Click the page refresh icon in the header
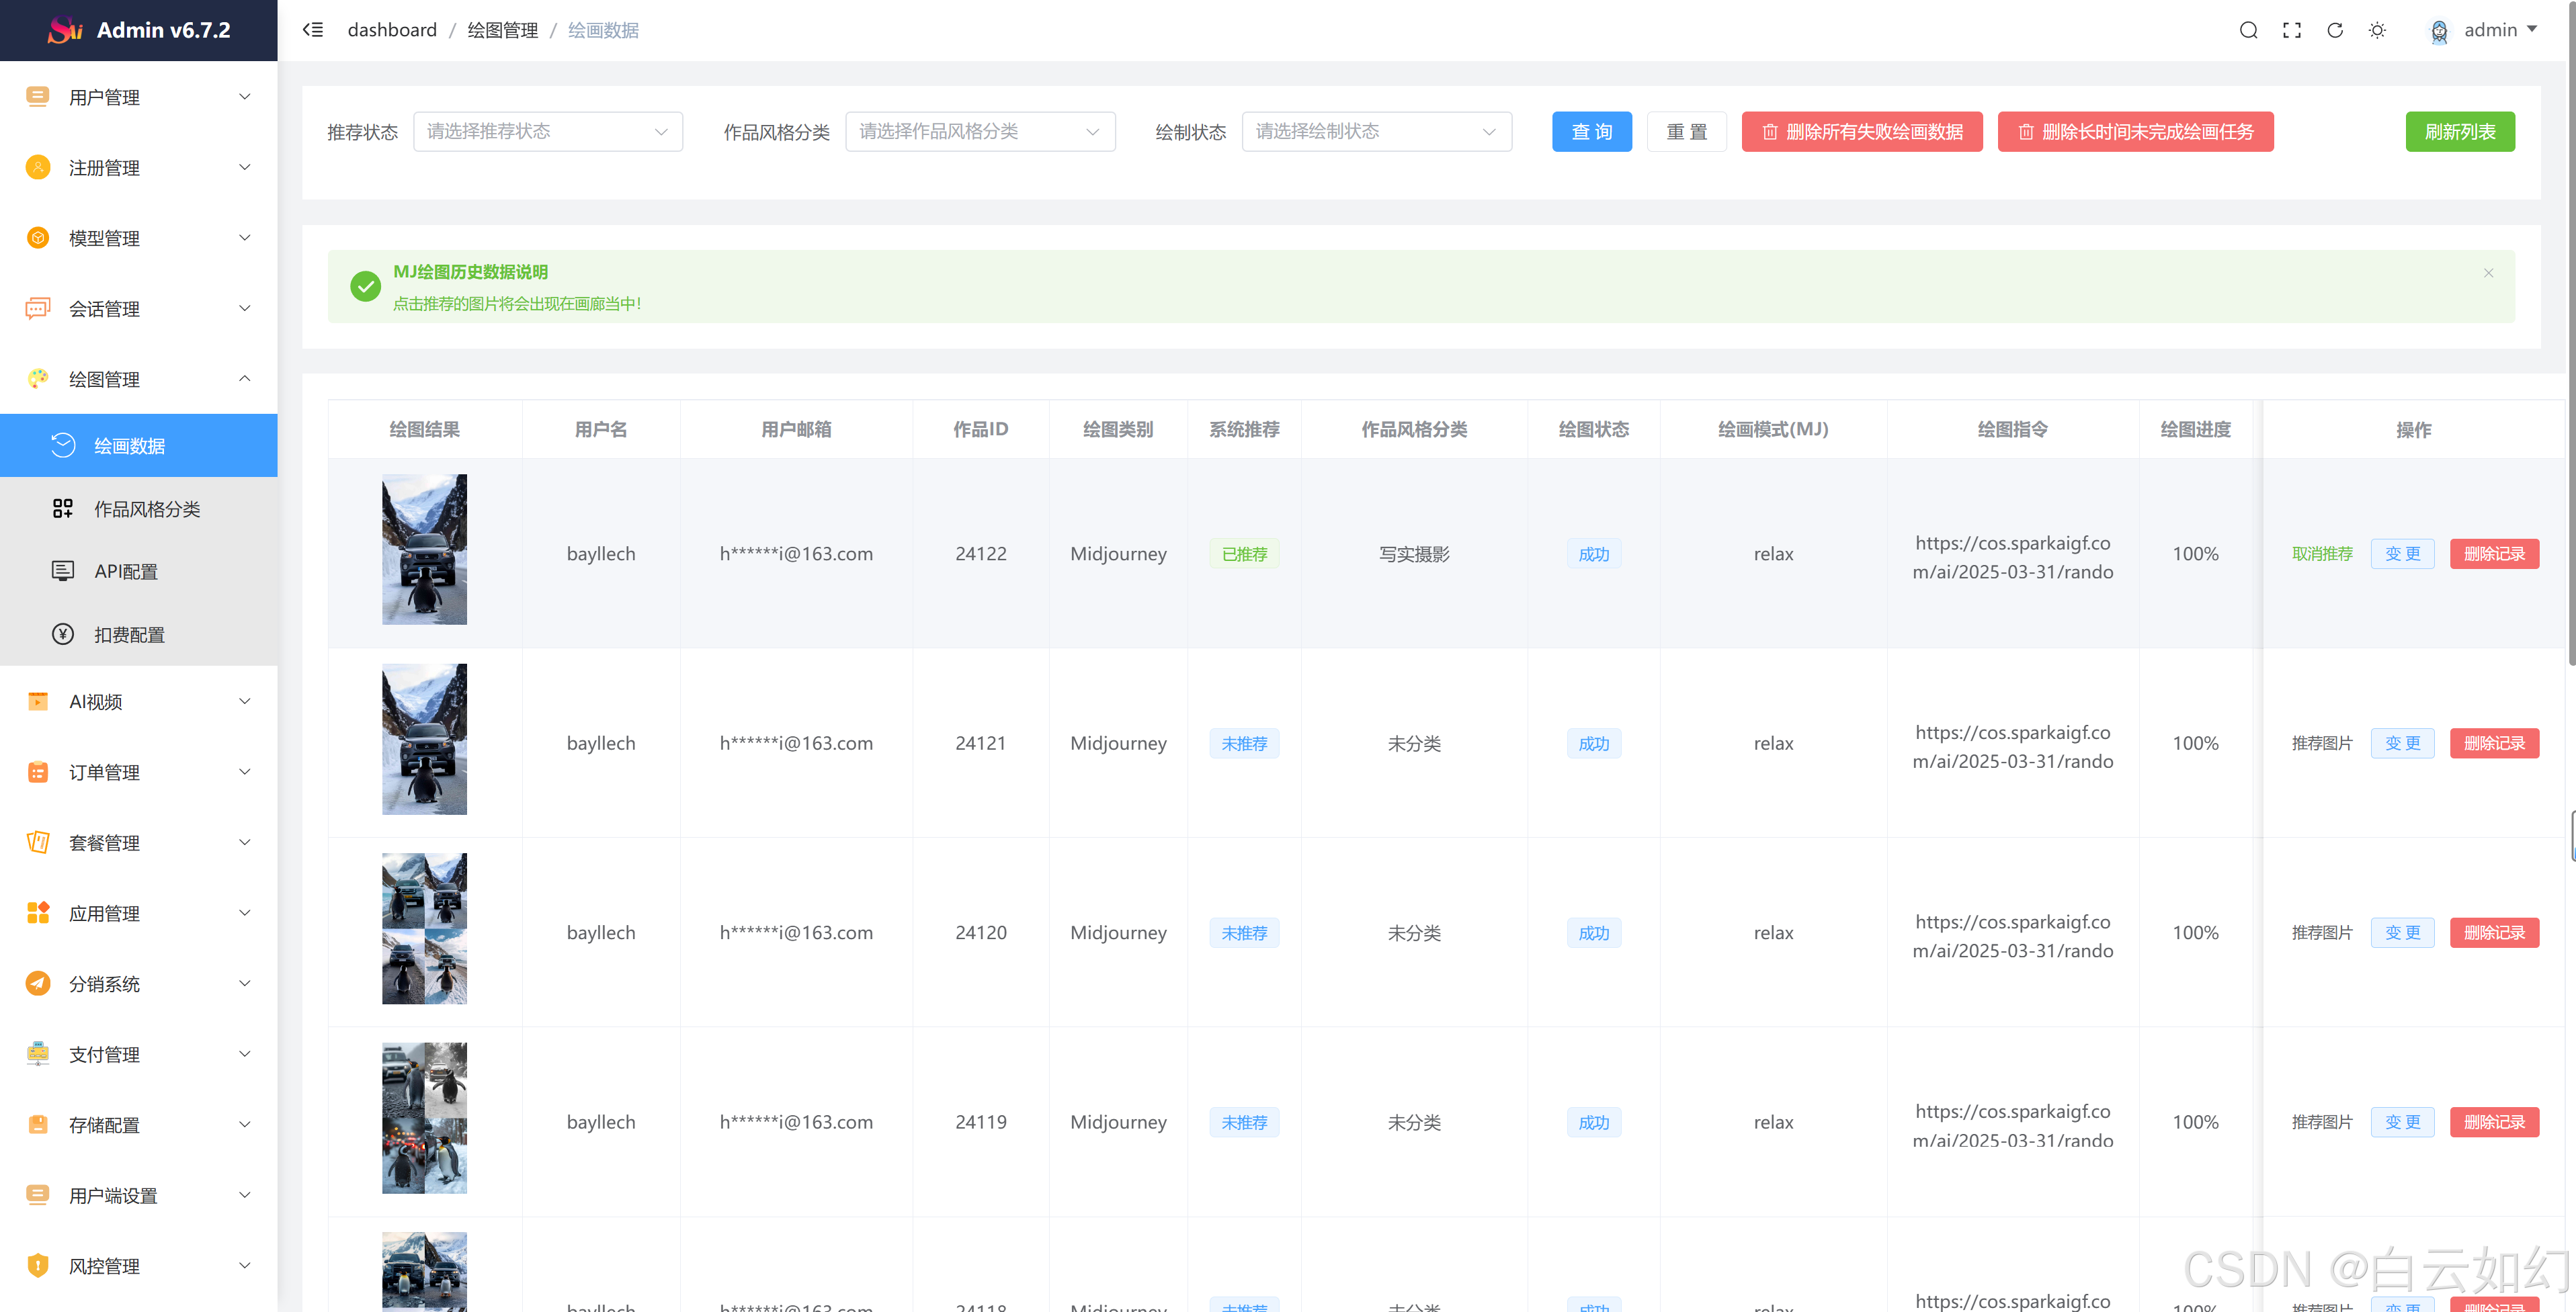 tap(2335, 30)
